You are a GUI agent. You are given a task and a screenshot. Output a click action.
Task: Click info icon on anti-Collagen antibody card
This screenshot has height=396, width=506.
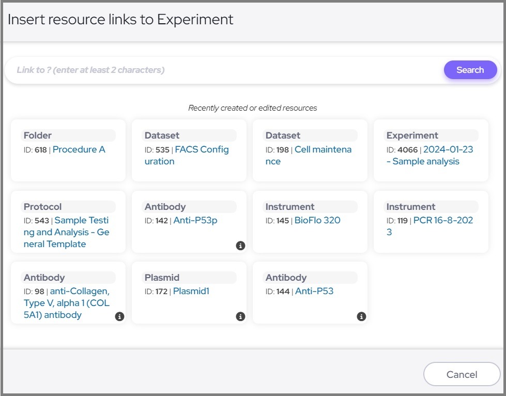coord(119,316)
